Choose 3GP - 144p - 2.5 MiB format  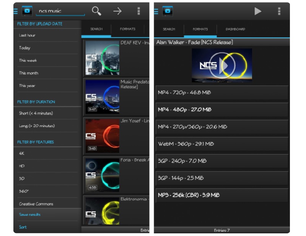tap(222, 178)
